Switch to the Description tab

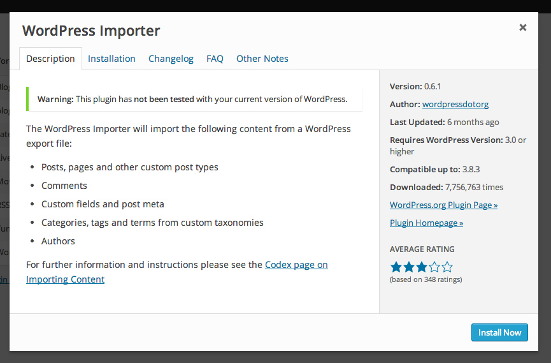pyautogui.click(x=50, y=59)
